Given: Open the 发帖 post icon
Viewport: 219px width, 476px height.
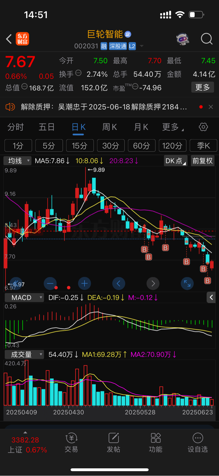Looking at the screenshot, I should (113, 443).
